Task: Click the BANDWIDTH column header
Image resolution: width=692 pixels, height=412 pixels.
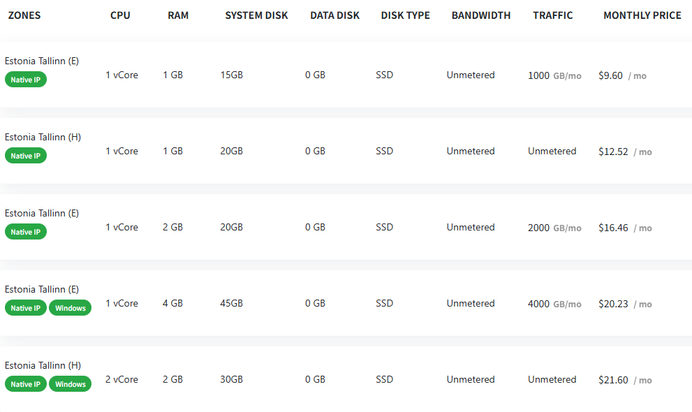Action: pyautogui.click(x=481, y=15)
